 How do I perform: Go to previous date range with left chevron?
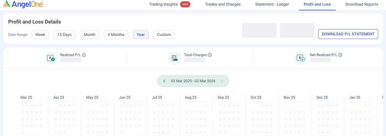tap(164, 81)
